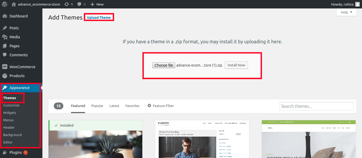The height and width of the screenshot is (158, 362).
Task: Click the Plugins plug icon
Action: tap(5, 152)
